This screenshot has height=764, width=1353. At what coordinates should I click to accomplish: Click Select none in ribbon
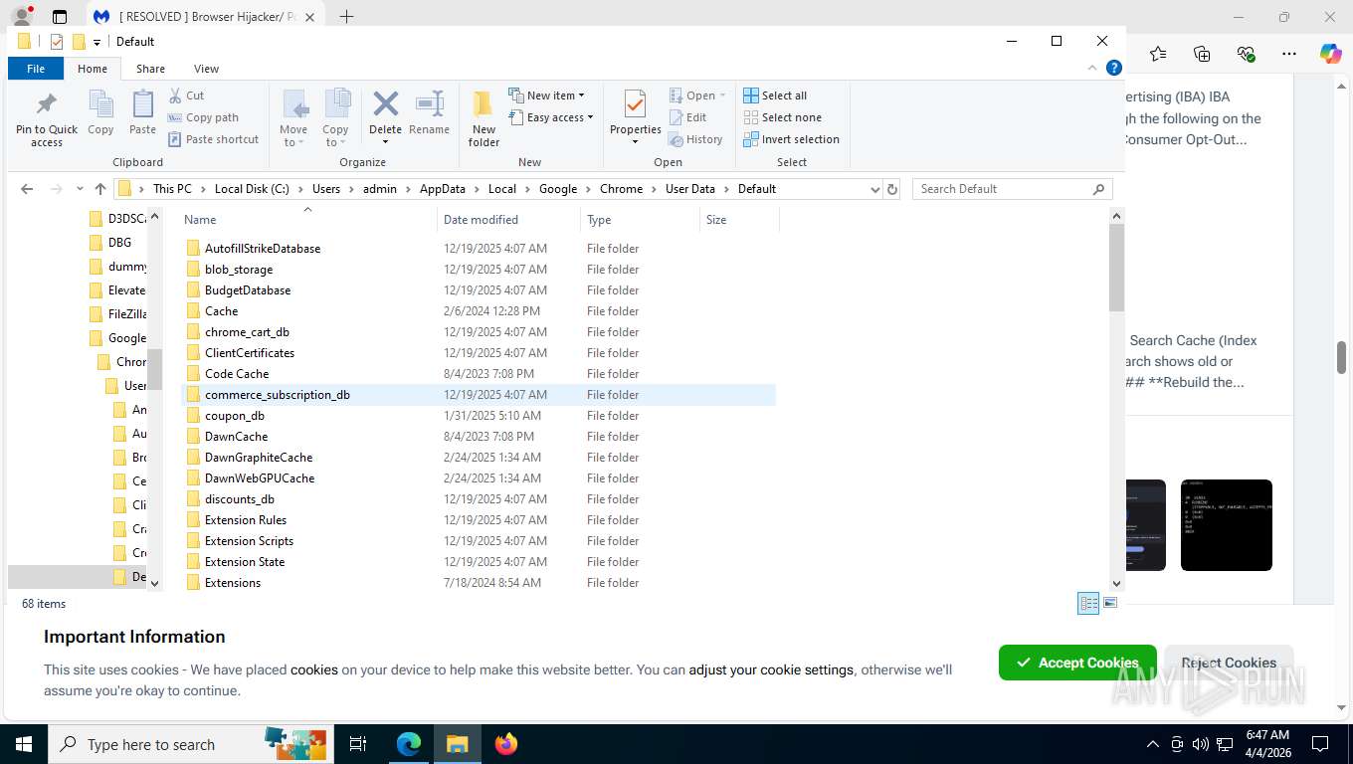(782, 117)
